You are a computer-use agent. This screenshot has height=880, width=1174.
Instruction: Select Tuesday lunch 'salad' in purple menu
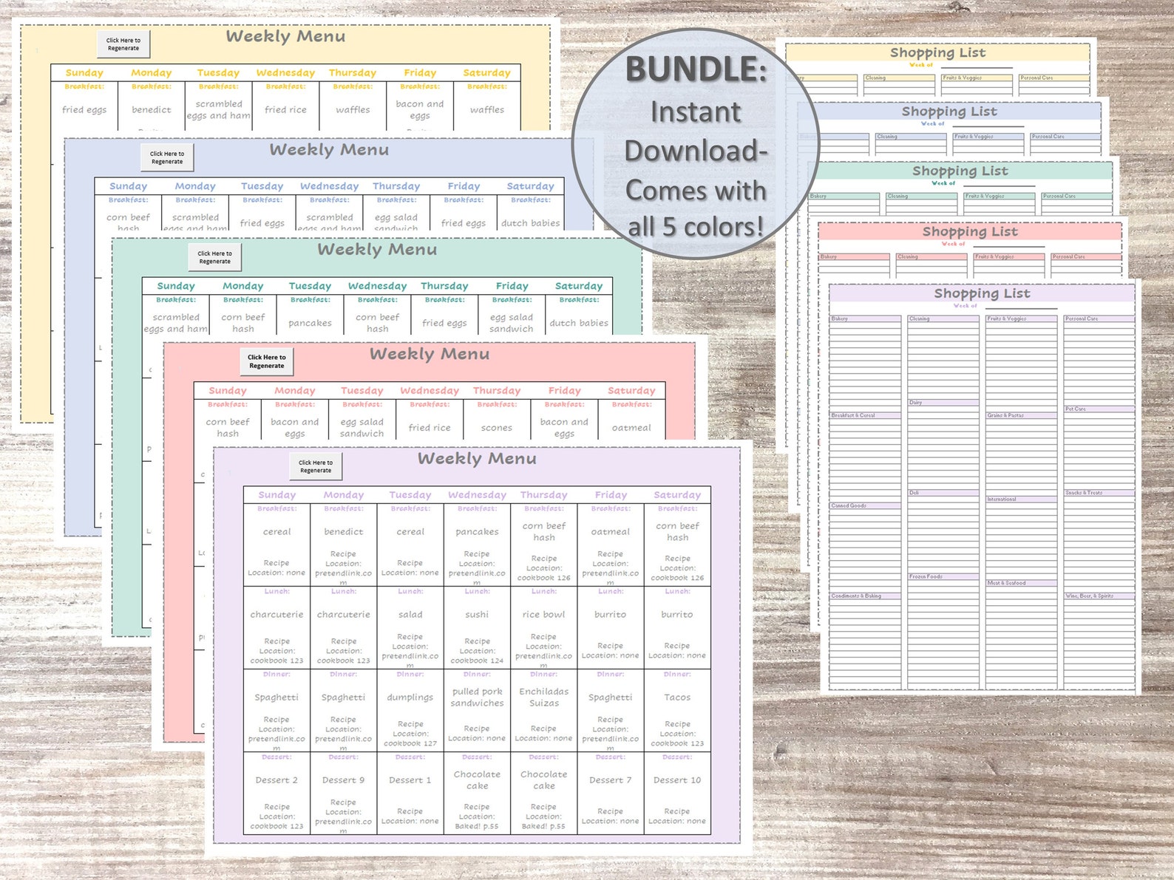point(410,614)
